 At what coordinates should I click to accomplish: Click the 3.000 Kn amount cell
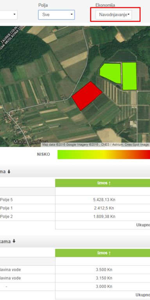(104, 286)
